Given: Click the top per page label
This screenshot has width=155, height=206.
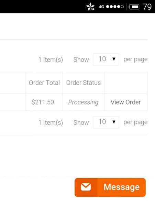Looking at the screenshot, I should point(135,59).
